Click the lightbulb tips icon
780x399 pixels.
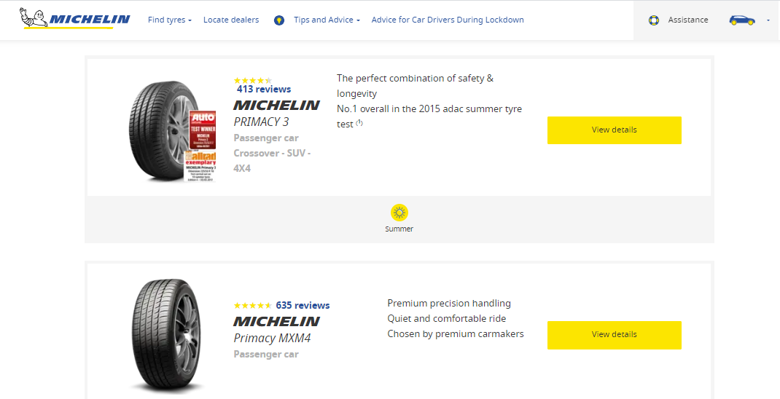coord(279,20)
